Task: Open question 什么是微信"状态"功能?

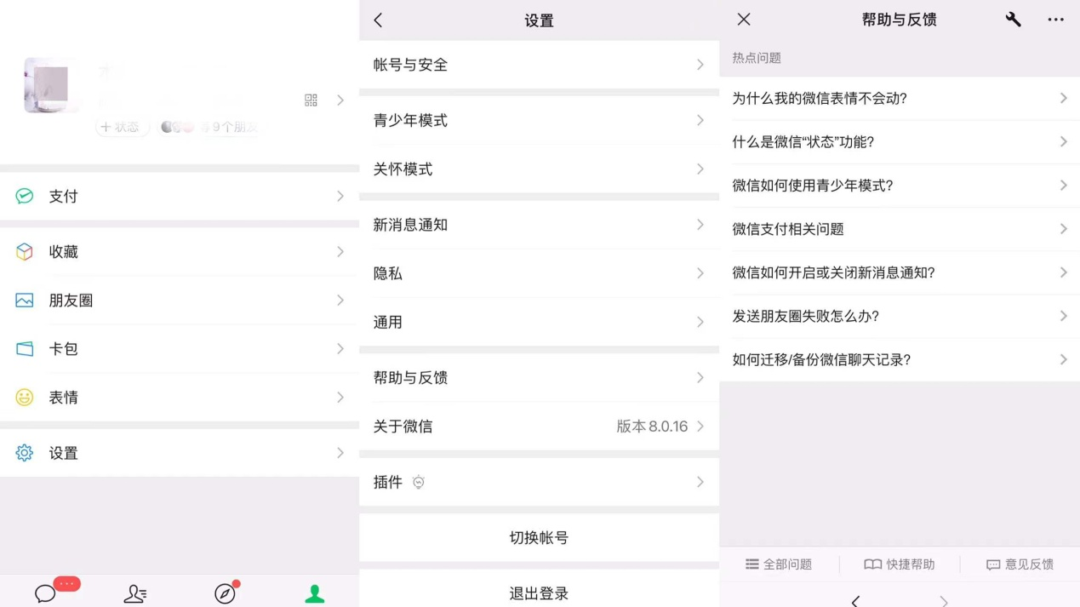Action: [x=900, y=142]
